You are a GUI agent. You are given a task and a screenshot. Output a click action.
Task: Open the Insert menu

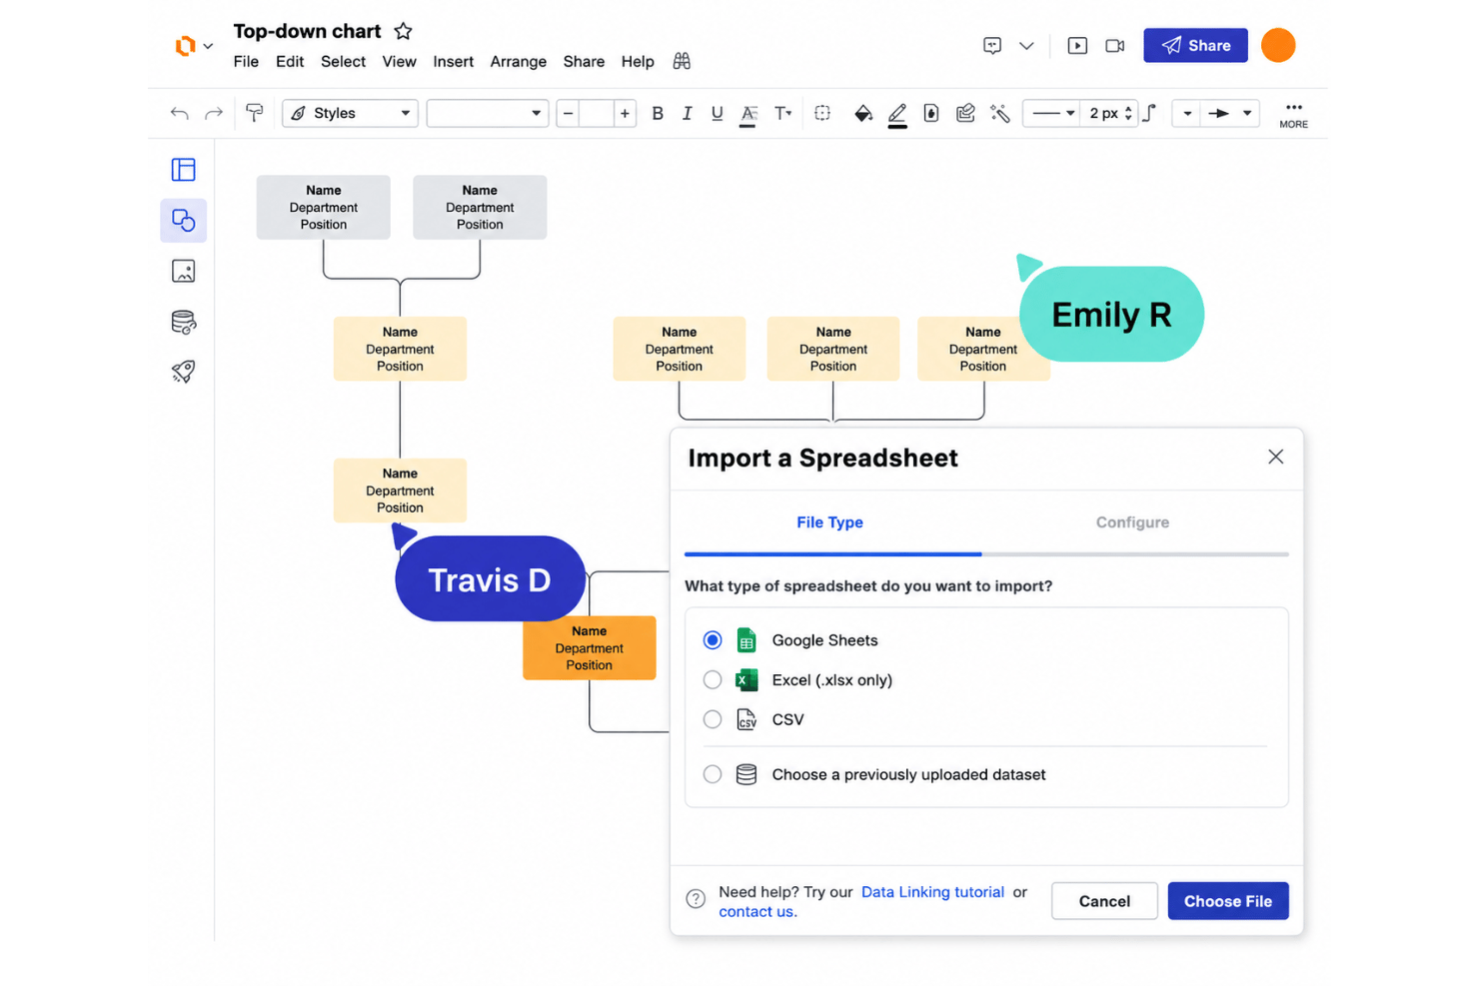pyautogui.click(x=453, y=62)
